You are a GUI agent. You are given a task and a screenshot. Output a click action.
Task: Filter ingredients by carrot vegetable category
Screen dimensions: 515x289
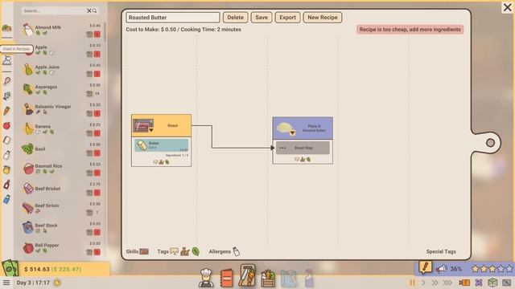(x=7, y=111)
